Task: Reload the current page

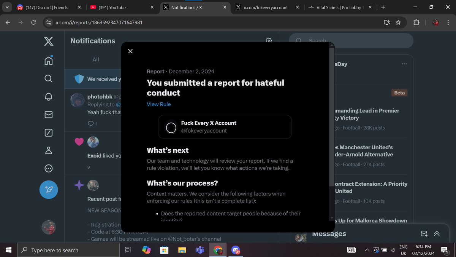Action: [x=33, y=22]
